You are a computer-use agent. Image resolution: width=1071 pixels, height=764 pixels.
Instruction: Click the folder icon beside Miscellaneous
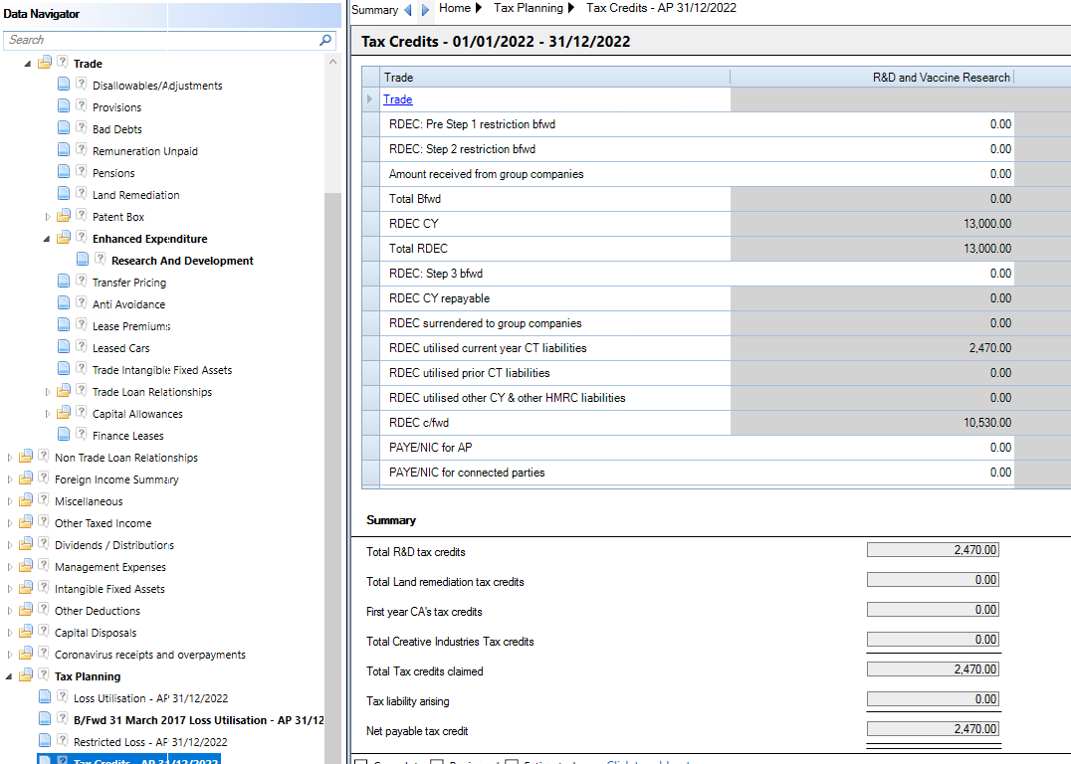pos(26,499)
